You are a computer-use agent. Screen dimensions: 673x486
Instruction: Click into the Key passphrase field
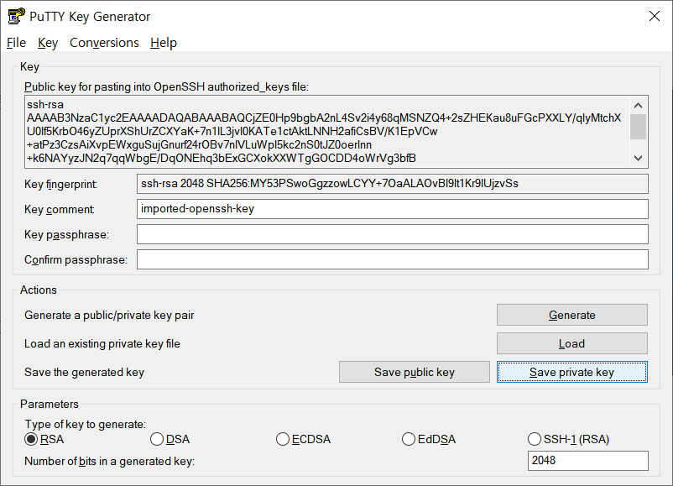click(392, 234)
